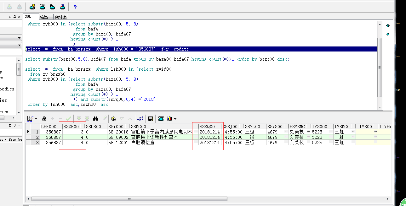The width and height of the screenshot is (406, 206).
Task: Click the insert record plus icon
Action: tap(52, 119)
